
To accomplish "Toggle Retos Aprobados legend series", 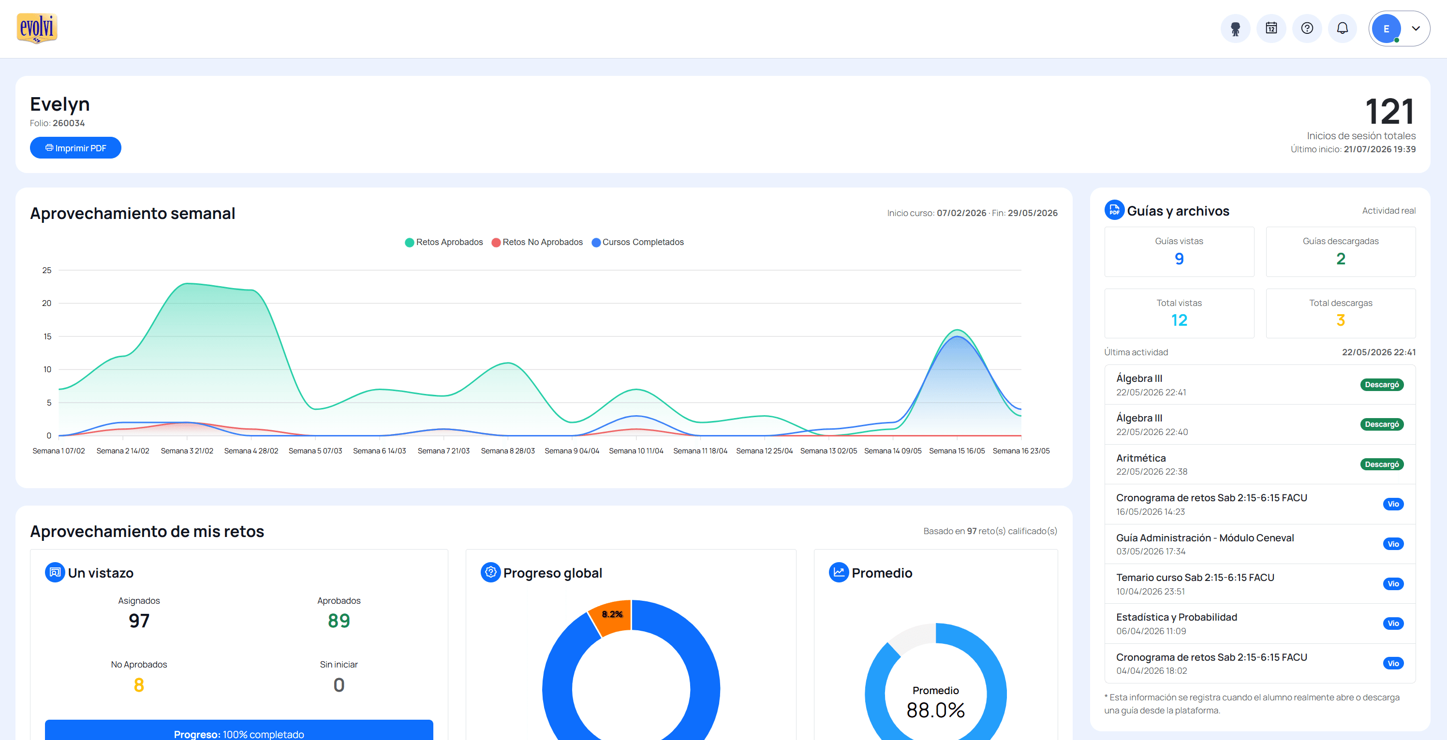I will pyautogui.click(x=444, y=242).
